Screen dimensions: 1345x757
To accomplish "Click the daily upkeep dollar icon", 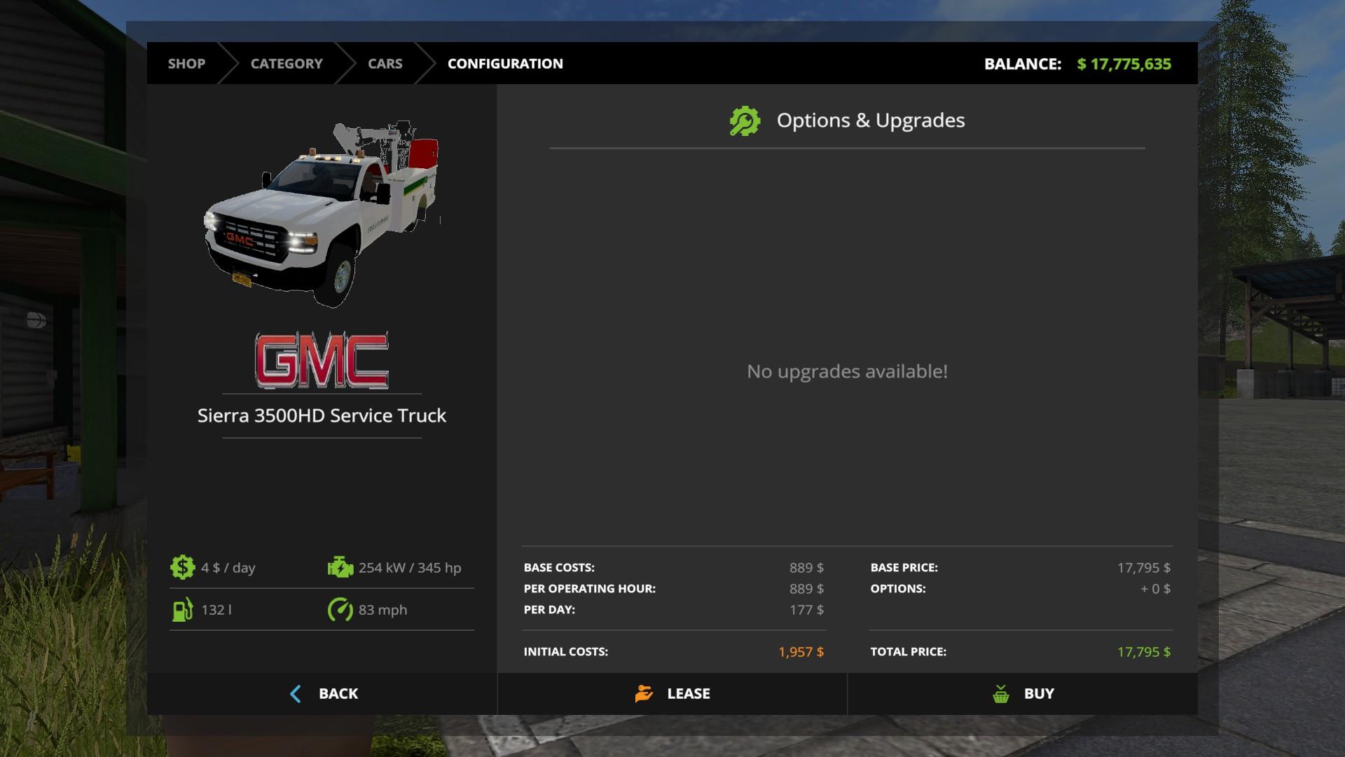I will [x=182, y=567].
